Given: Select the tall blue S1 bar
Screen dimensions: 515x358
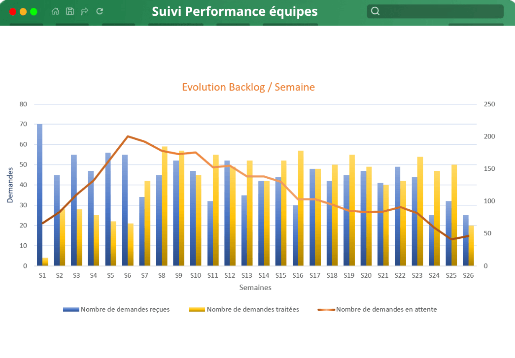Looking at the screenshot, I should (39, 195).
